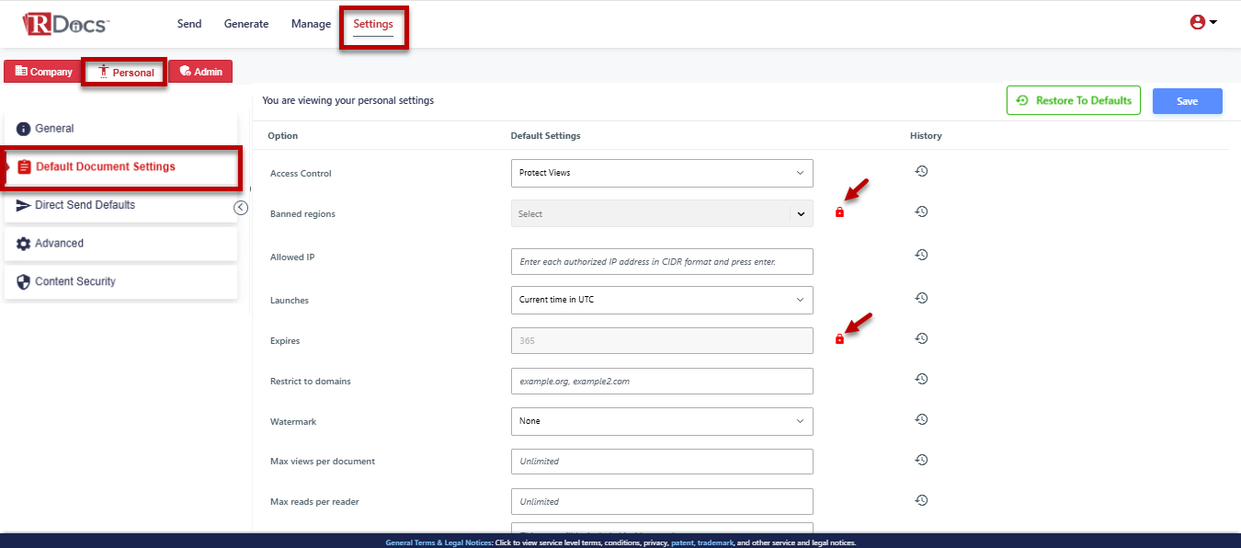Screen dimensions: 1241x548
Task: Click the Save button
Action: (1187, 101)
